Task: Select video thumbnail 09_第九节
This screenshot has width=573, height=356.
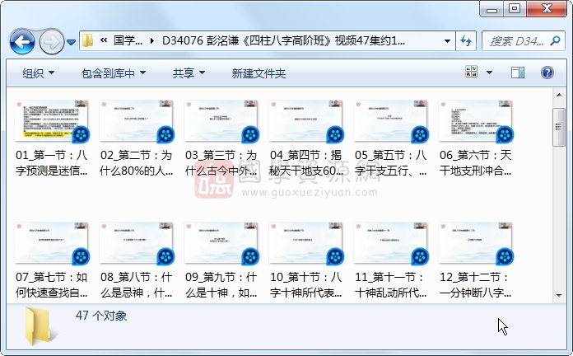Action: point(221,243)
